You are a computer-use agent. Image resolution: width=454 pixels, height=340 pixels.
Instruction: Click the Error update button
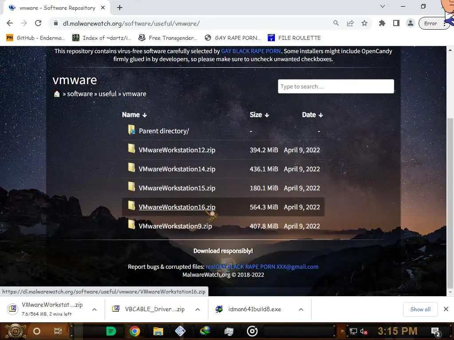pyautogui.click(x=431, y=23)
